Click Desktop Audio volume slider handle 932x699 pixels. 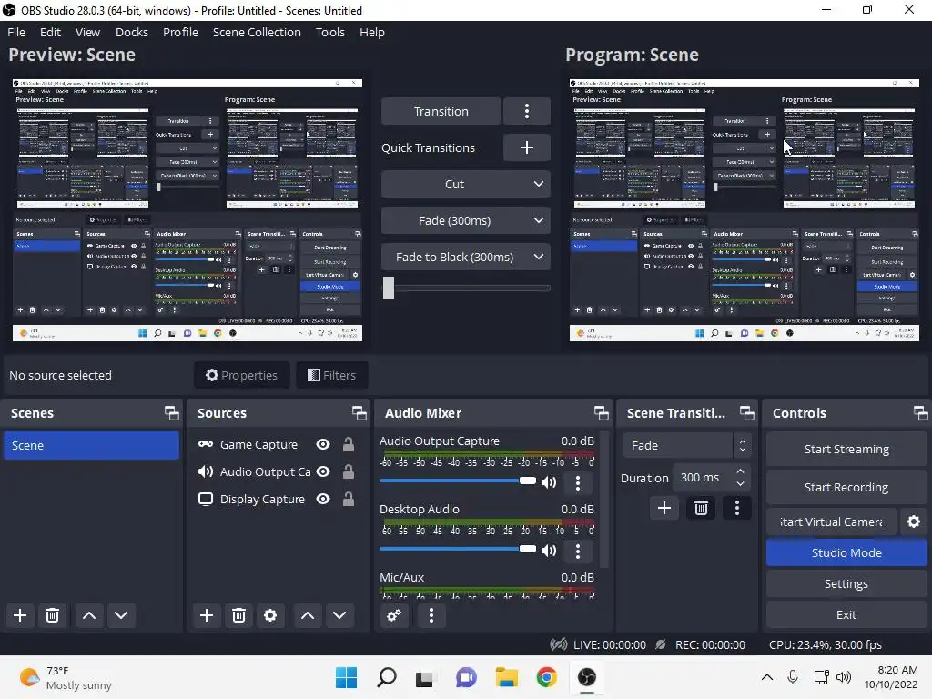tap(527, 549)
